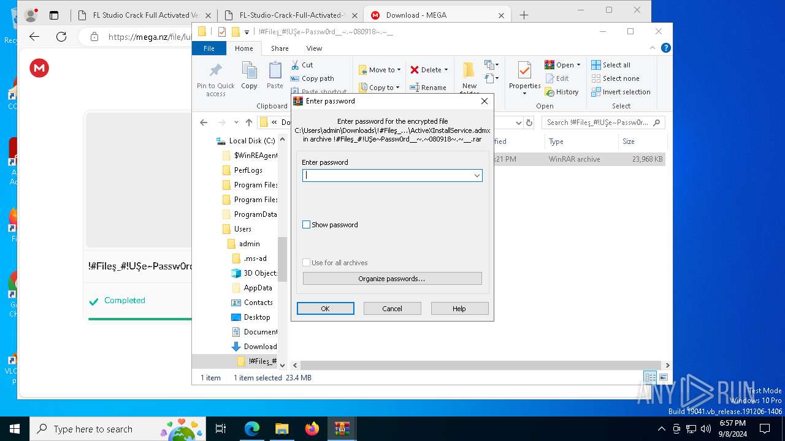Select Contacts folder in tree

point(251,303)
